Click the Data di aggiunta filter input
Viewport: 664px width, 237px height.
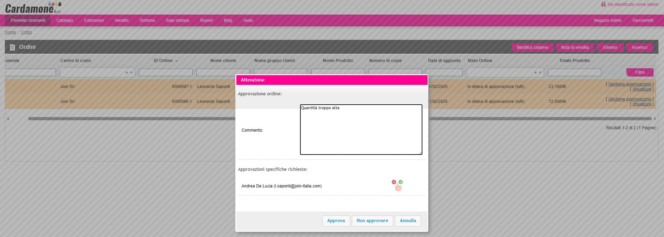tap(444, 72)
